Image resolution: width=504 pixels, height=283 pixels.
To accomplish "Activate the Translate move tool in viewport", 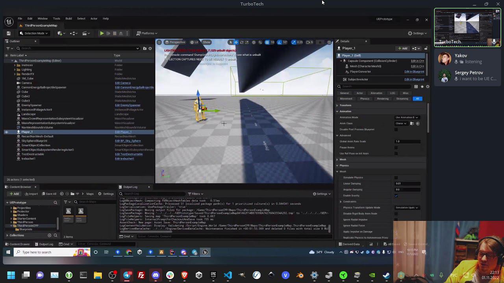I will [236, 42].
